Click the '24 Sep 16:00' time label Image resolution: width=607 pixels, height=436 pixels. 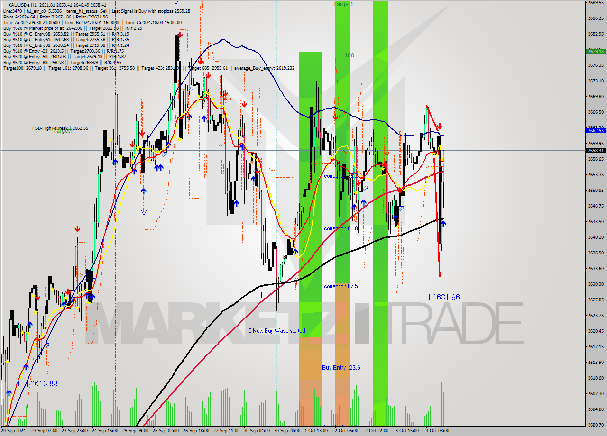click(106, 431)
